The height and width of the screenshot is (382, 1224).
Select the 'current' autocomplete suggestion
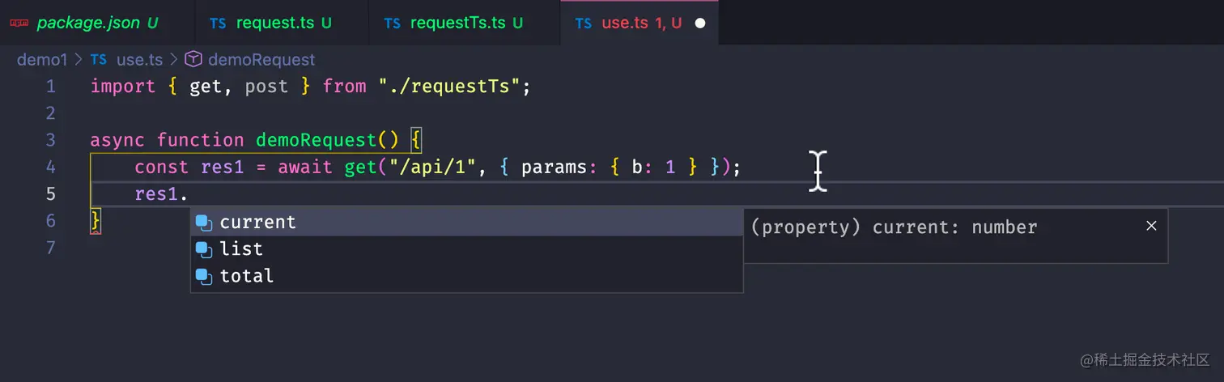pyautogui.click(x=466, y=222)
